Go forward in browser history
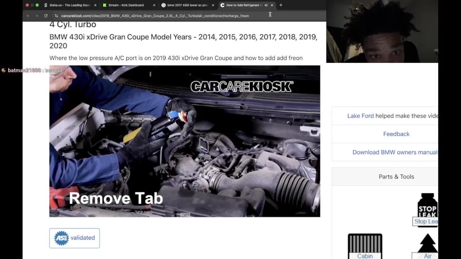 [37, 16]
